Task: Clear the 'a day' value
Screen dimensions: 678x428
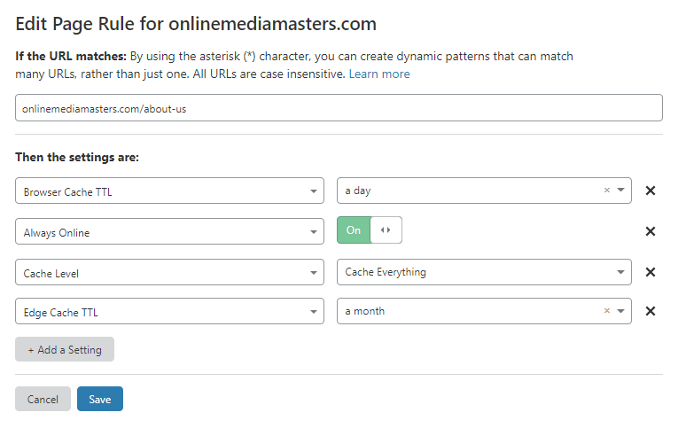Action: pos(606,191)
